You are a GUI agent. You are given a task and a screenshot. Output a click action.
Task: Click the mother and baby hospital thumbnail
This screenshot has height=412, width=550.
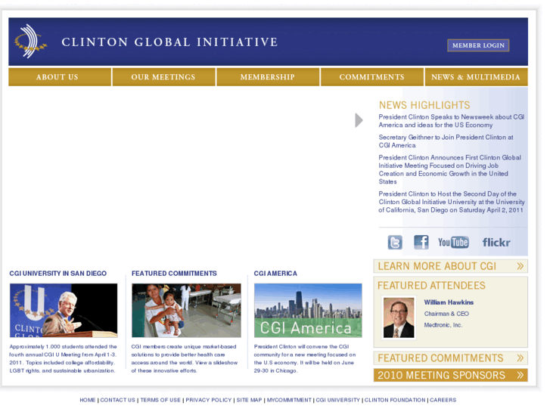[186, 310]
